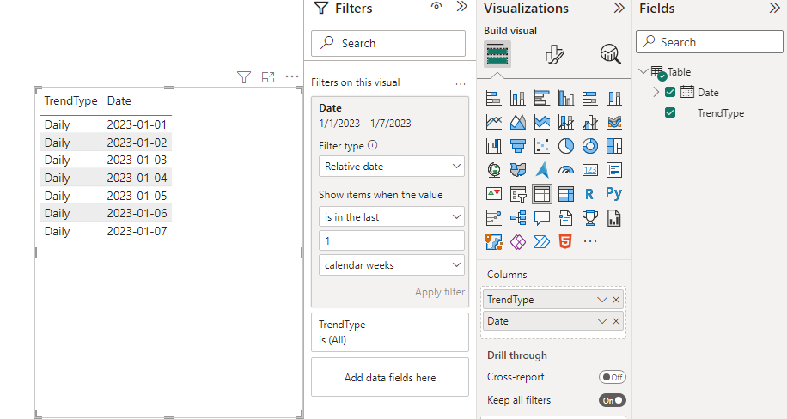Screen dimensions: 787x419
Task: Get more visuals via ellipsis
Action: click(589, 242)
